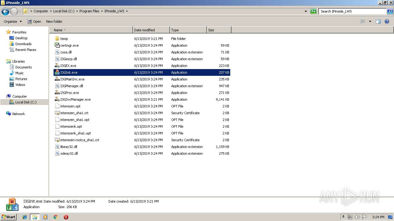Click the search magnifier icon
Viewport: 394px width, 221px height.
(x=390, y=11)
